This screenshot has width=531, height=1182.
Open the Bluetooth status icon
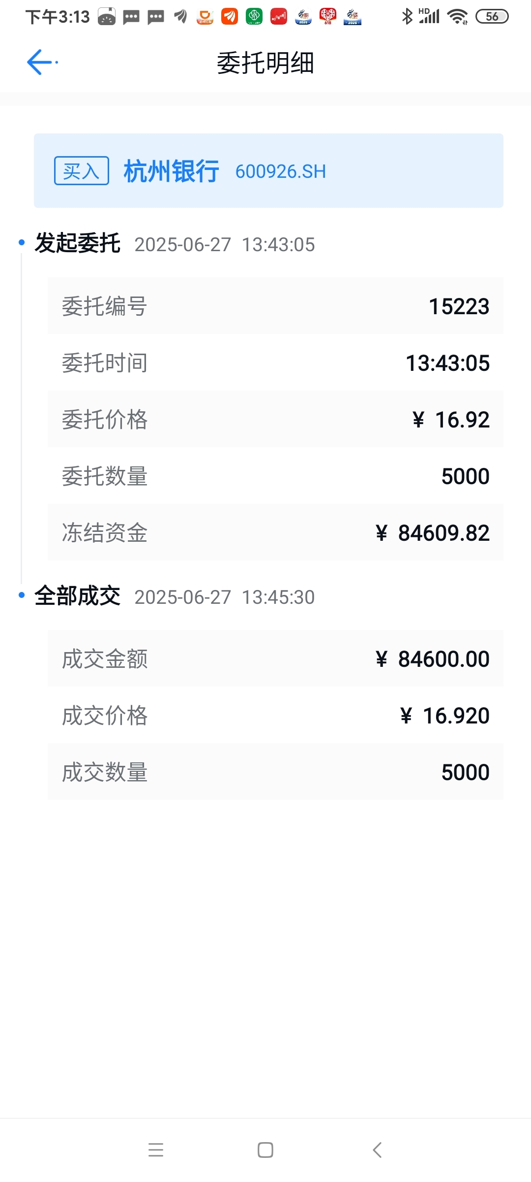[x=407, y=17]
